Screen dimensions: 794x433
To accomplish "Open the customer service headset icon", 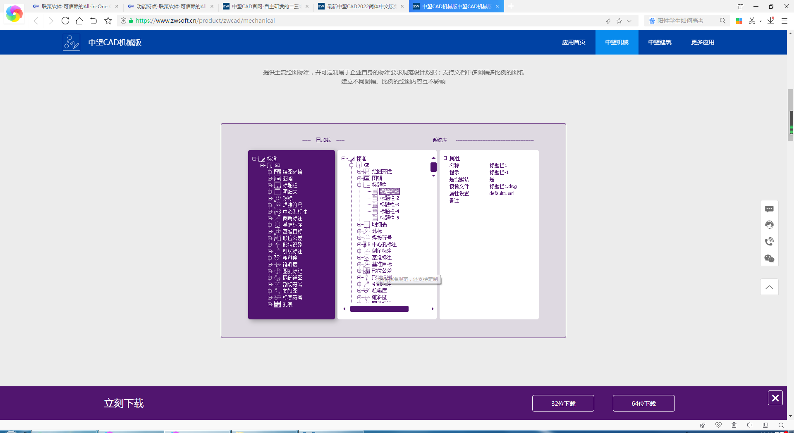I will point(769,225).
